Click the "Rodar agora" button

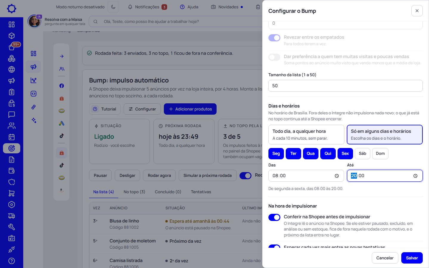pos(159,175)
